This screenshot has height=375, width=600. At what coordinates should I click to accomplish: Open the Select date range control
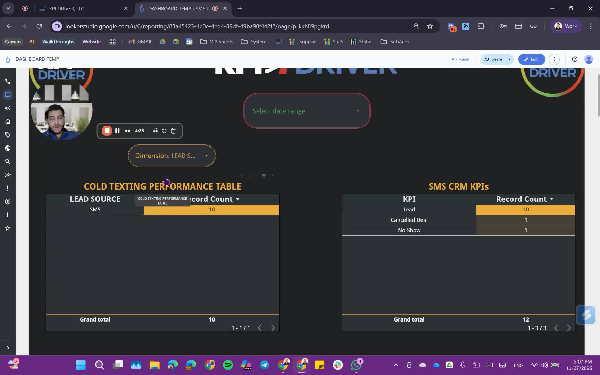[307, 111]
